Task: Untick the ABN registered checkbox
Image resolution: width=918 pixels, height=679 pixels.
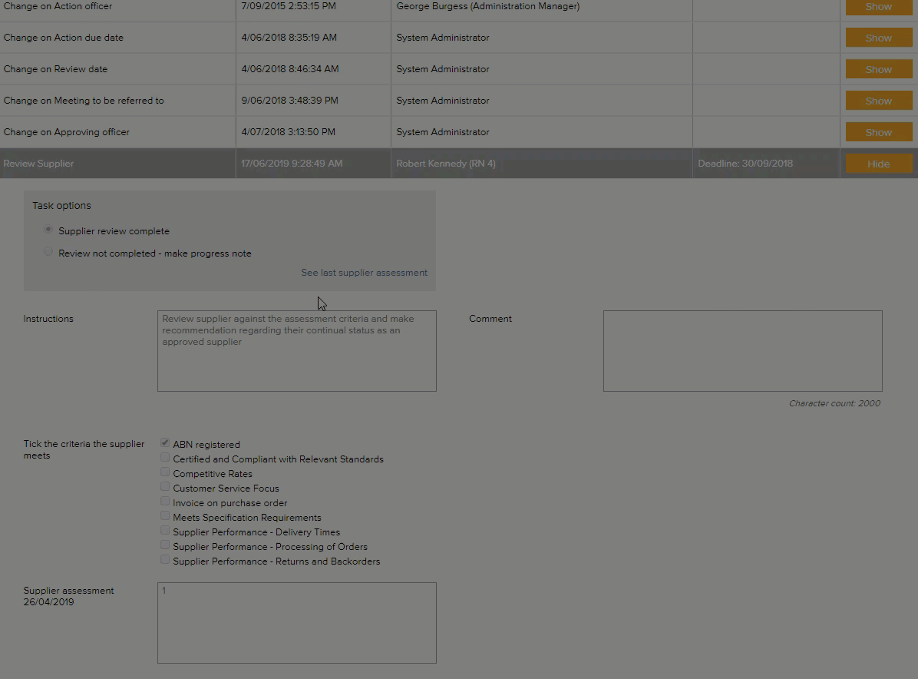Action: click(165, 443)
